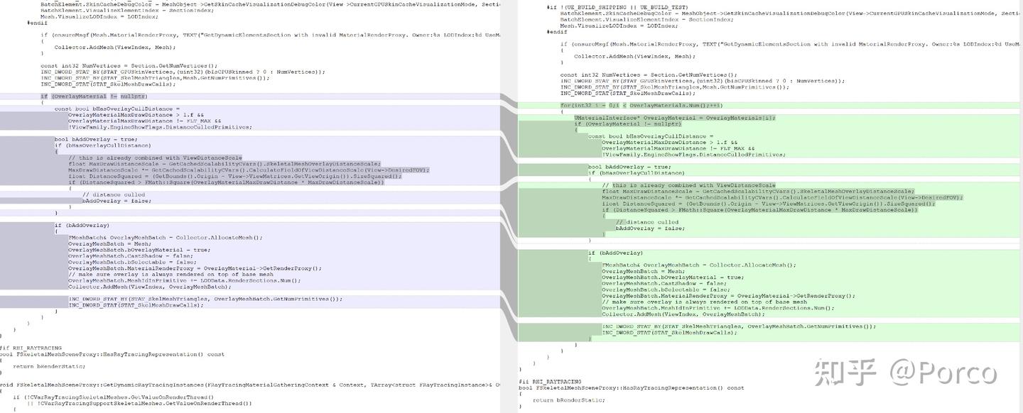
Task: Select the 'UMaterialInterface* OverlayMaterial' line in right pane
Action: [675, 118]
